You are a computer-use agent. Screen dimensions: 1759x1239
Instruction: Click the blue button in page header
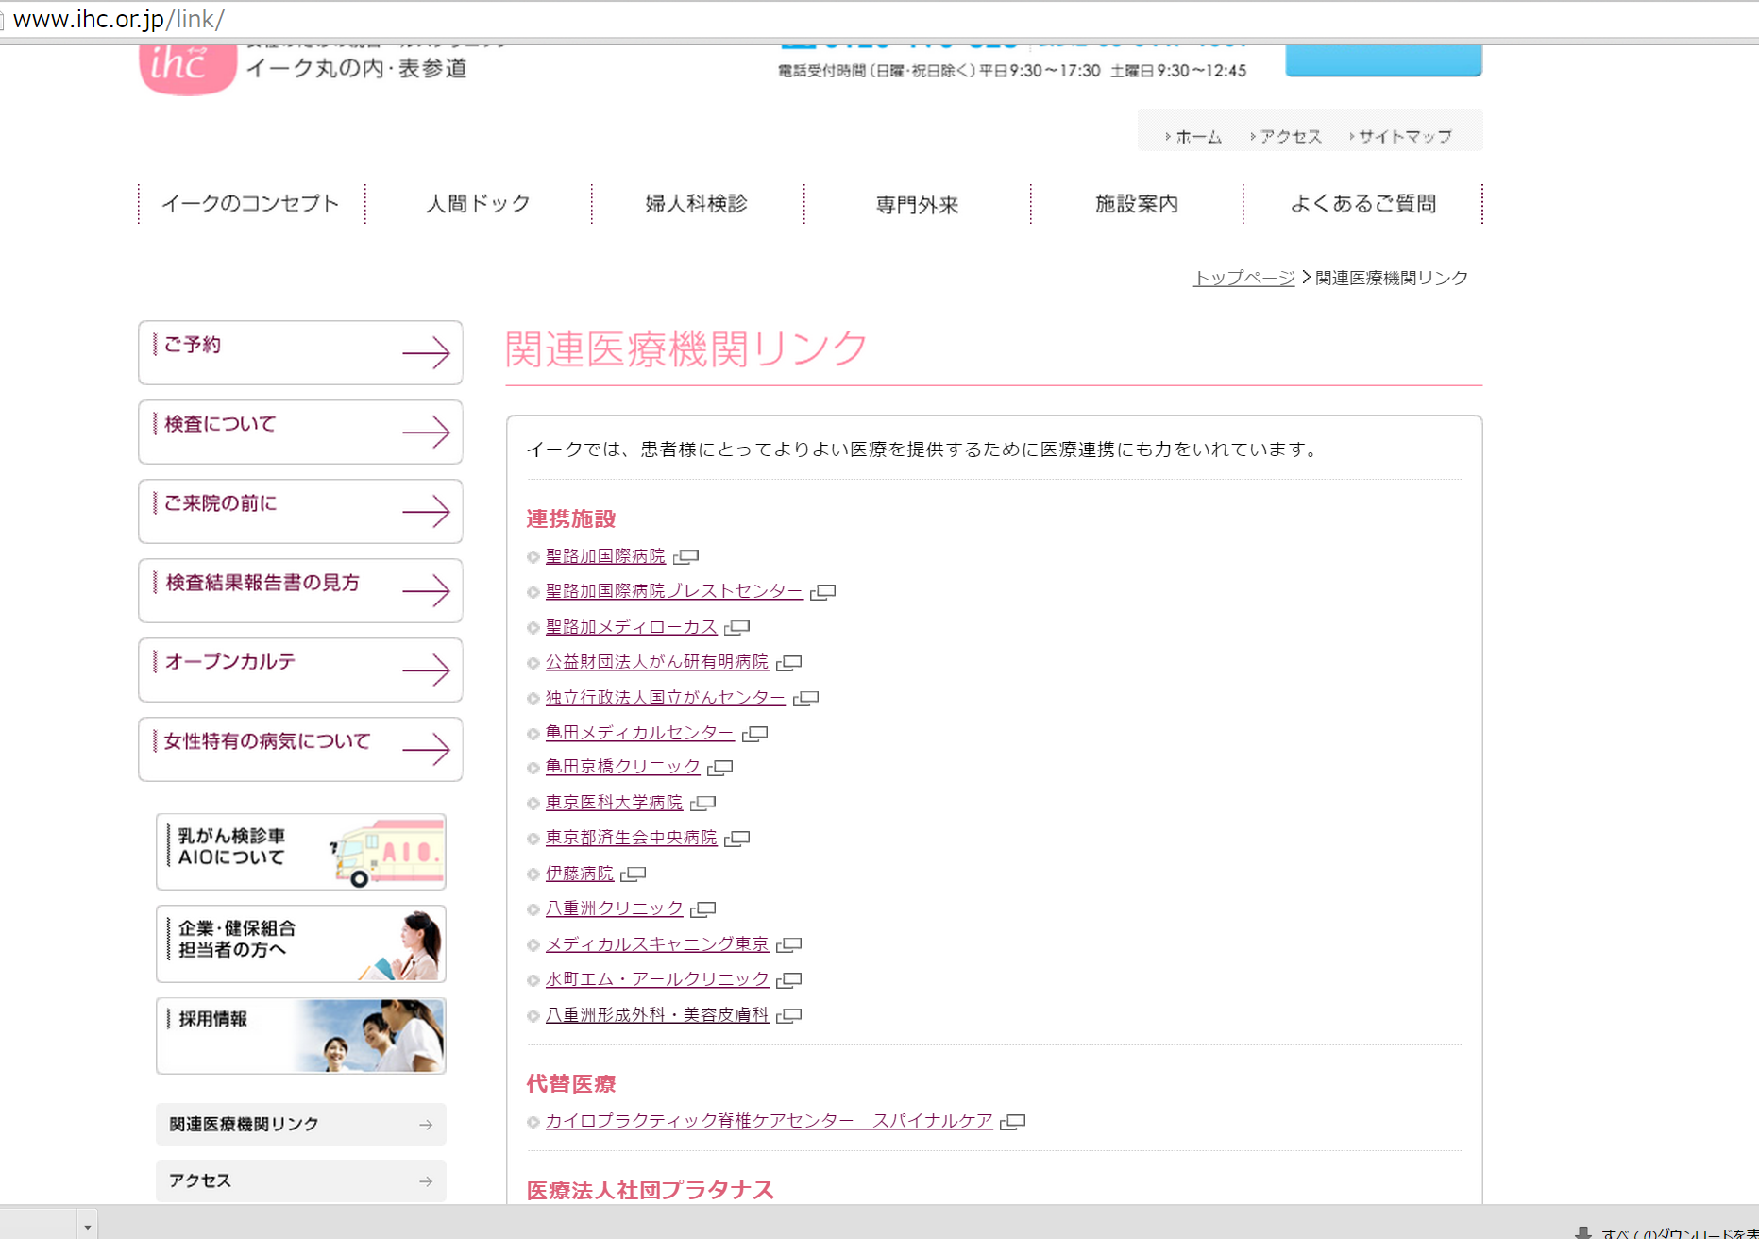pos(1383,59)
